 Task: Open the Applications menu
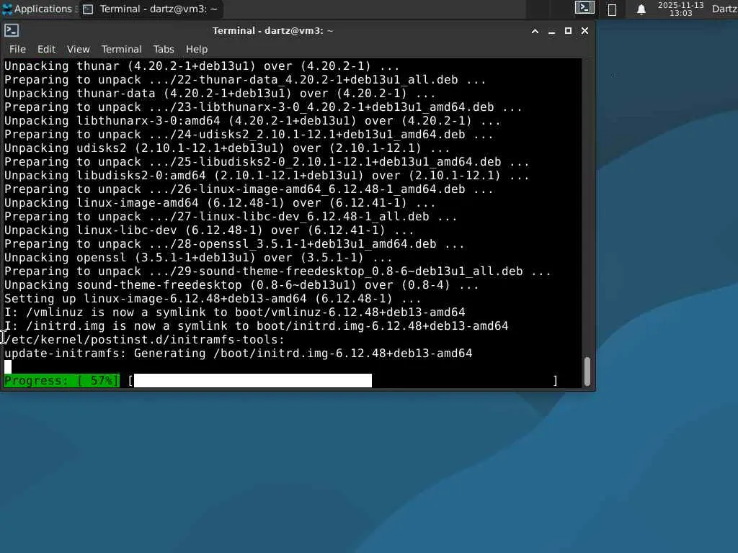tap(40, 9)
